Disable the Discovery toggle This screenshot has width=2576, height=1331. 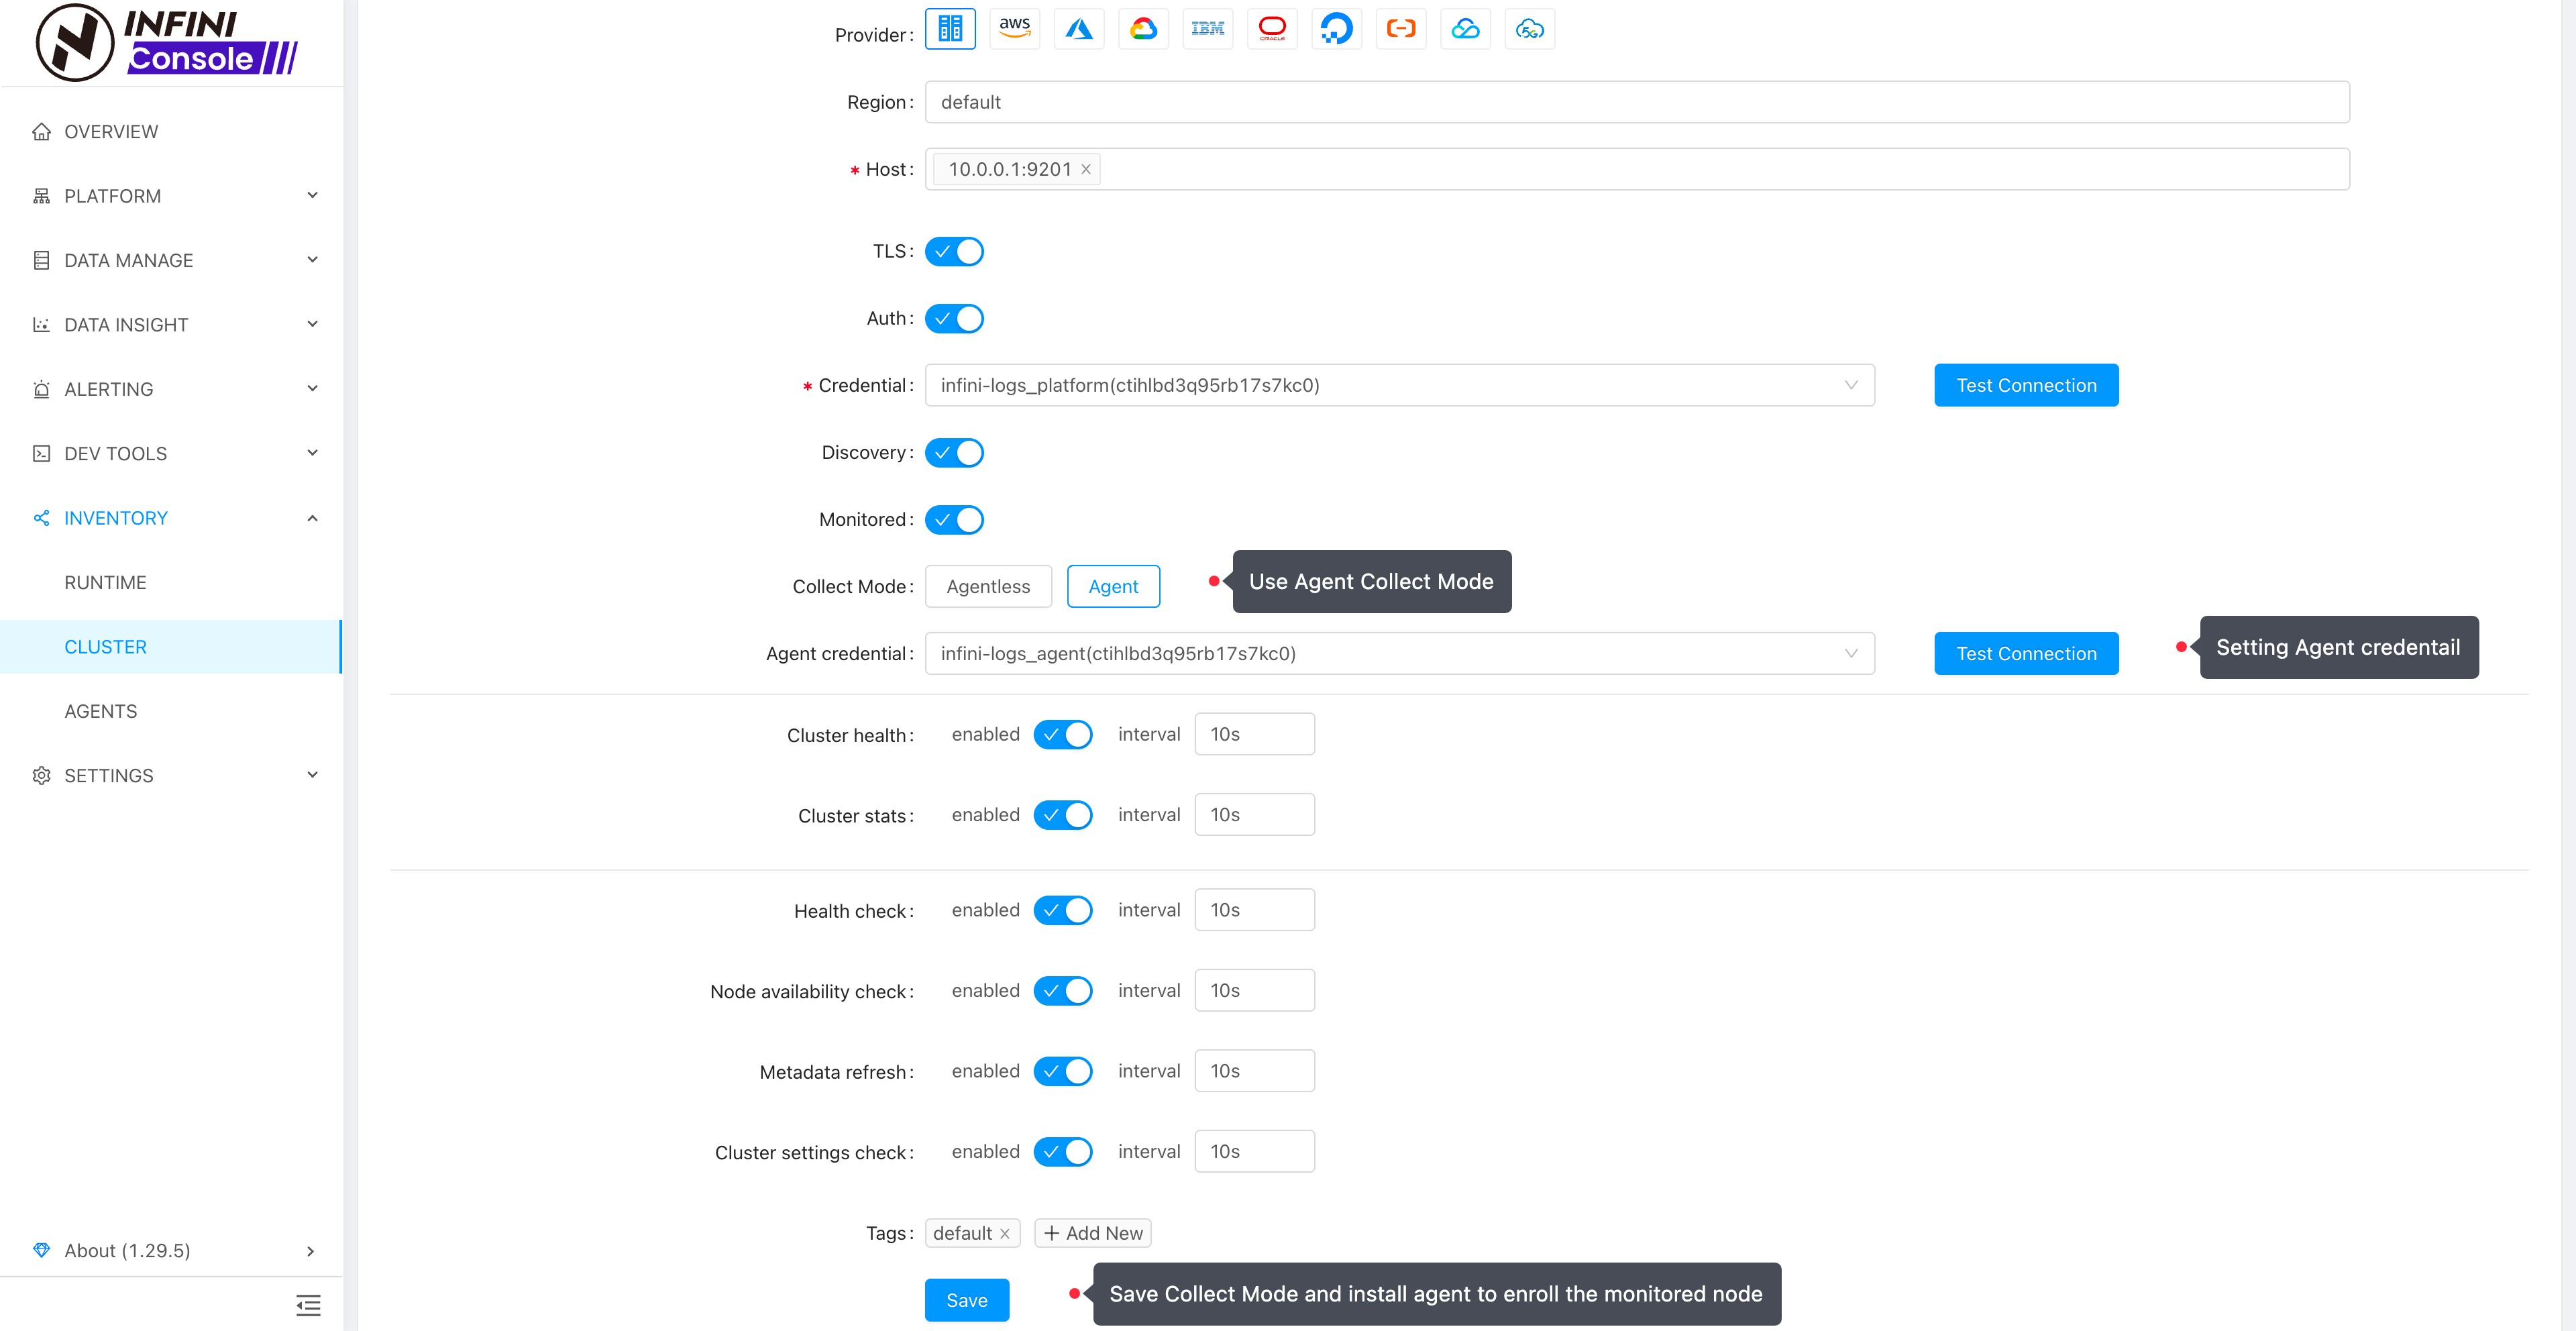tap(954, 453)
